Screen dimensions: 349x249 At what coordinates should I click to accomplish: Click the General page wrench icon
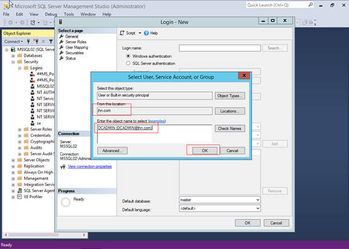[61, 36]
